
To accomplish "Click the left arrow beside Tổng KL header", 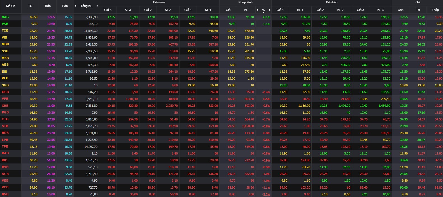I will pyautogui.click(x=75, y=6).
